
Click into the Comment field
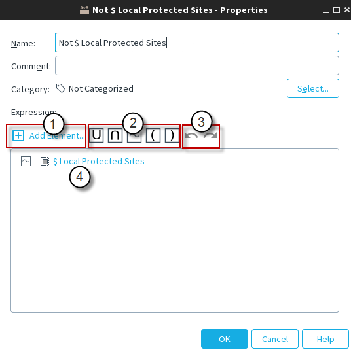(197, 65)
